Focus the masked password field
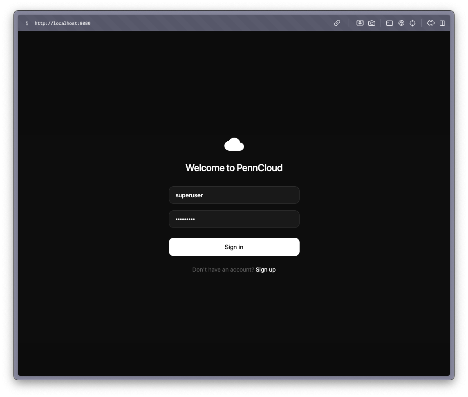The image size is (468, 397). click(x=234, y=219)
